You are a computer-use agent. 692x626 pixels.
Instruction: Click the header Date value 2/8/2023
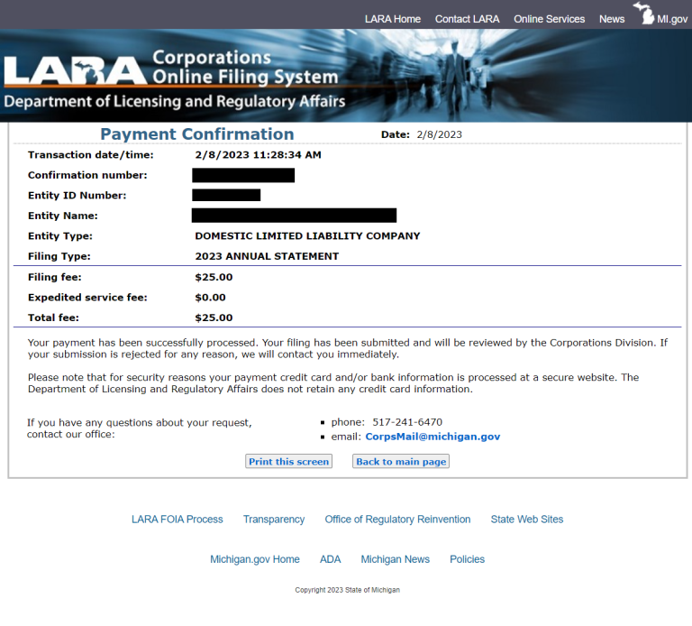pos(439,134)
